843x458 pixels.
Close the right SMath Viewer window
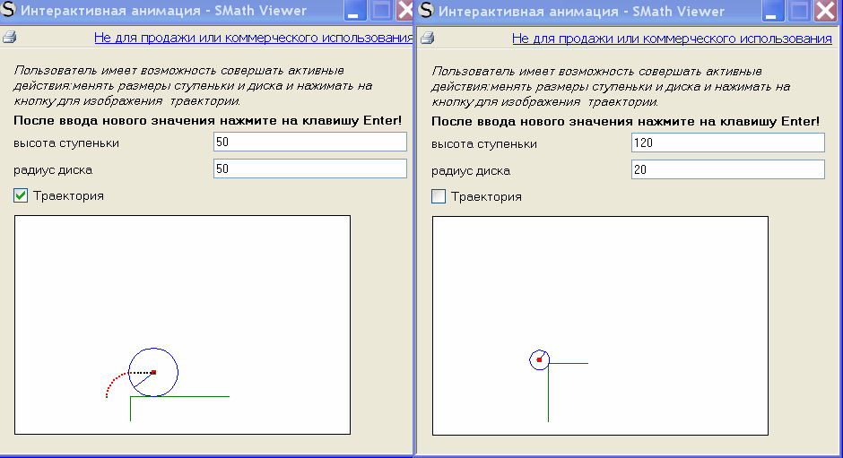(x=825, y=12)
